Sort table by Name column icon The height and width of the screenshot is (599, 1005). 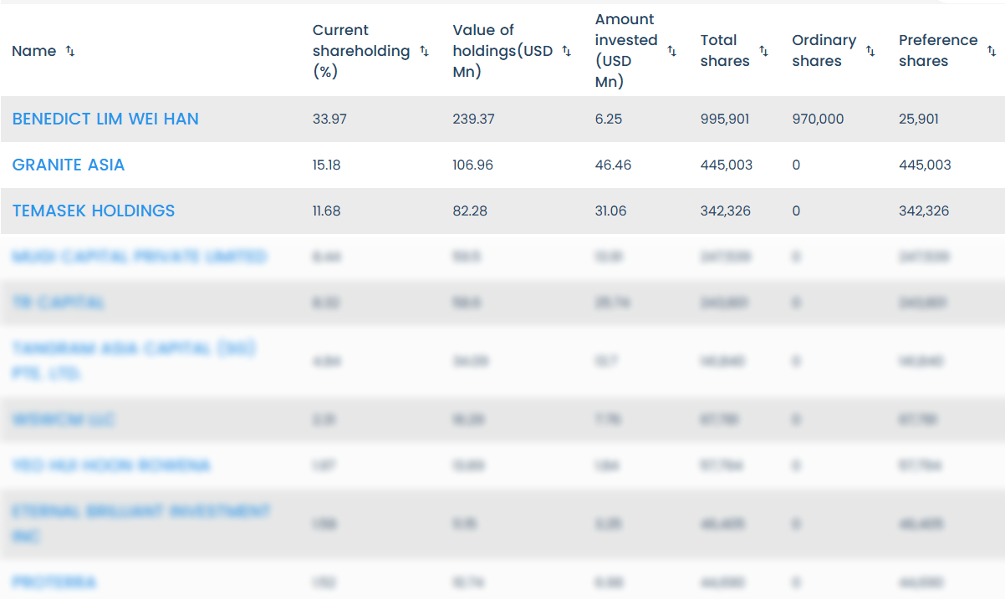point(70,51)
